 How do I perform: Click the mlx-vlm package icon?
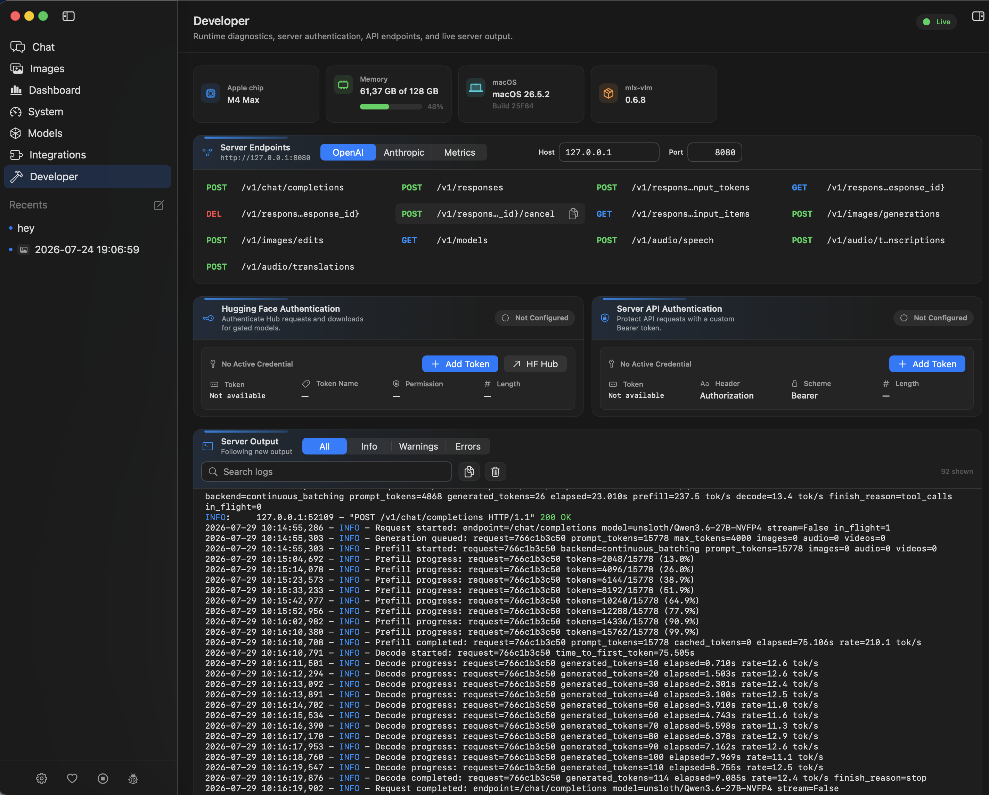pyautogui.click(x=608, y=93)
